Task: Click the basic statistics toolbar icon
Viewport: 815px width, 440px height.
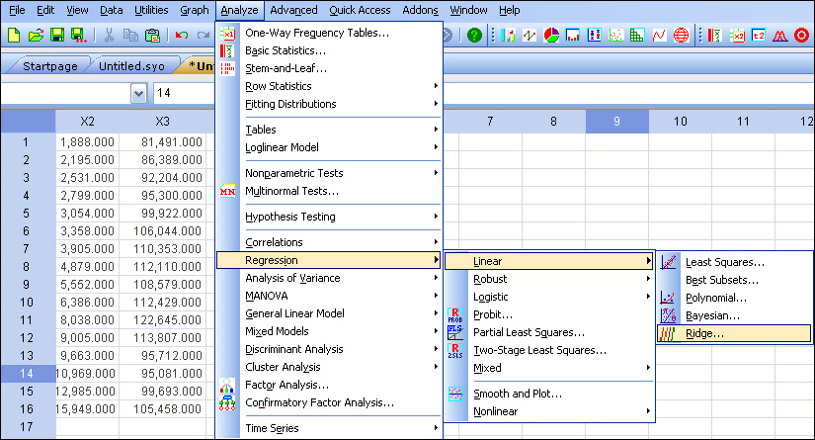Action: [x=715, y=36]
